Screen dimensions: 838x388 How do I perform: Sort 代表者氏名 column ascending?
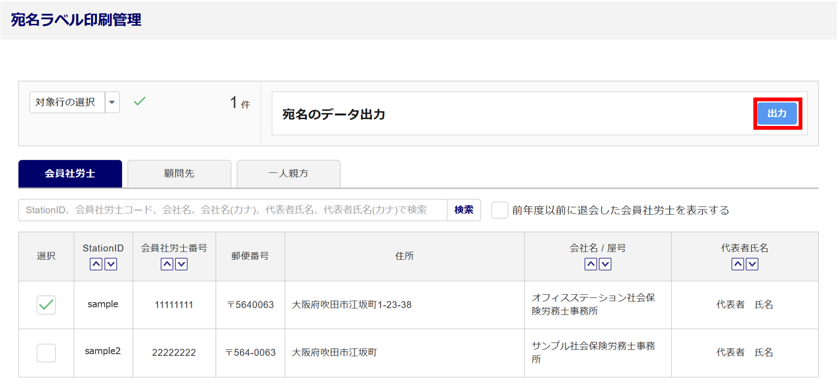737,264
